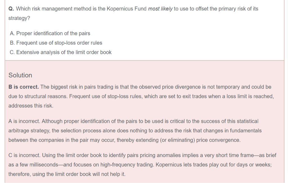Viewport: 288px width, 183px height.
Task: Click the line starting "due to structural reasons"
Action: point(141,96)
